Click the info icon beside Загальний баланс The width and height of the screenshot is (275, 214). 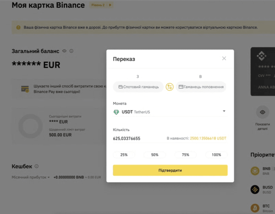pyautogui.click(x=71, y=51)
